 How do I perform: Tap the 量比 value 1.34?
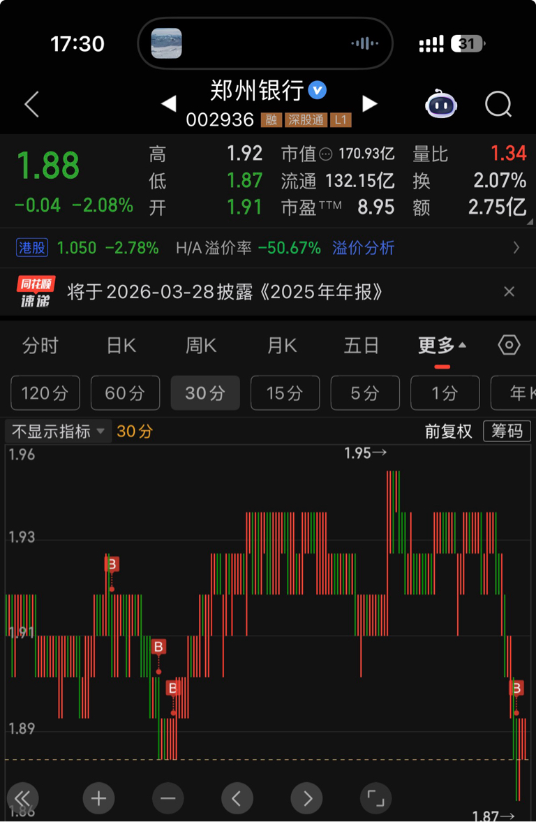(508, 154)
